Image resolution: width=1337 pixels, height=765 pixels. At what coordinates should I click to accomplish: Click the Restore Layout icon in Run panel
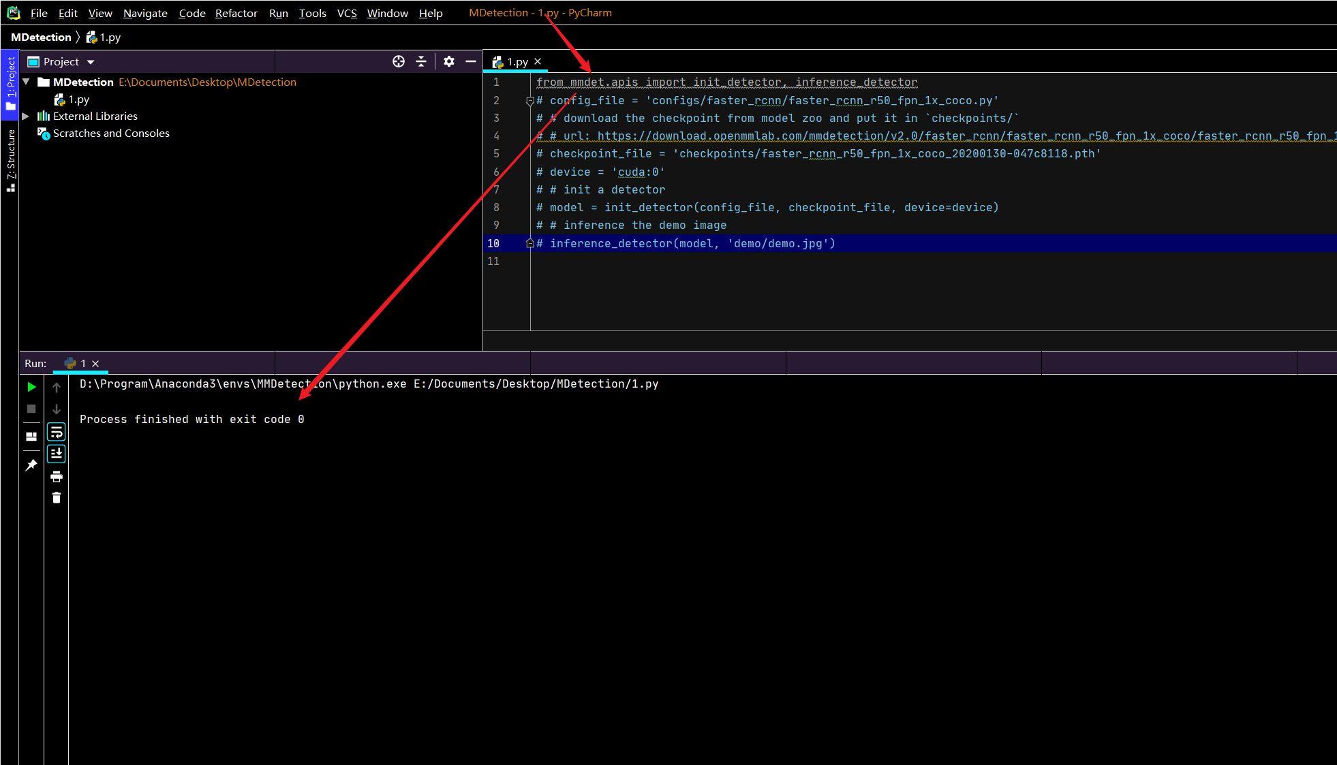(x=31, y=437)
